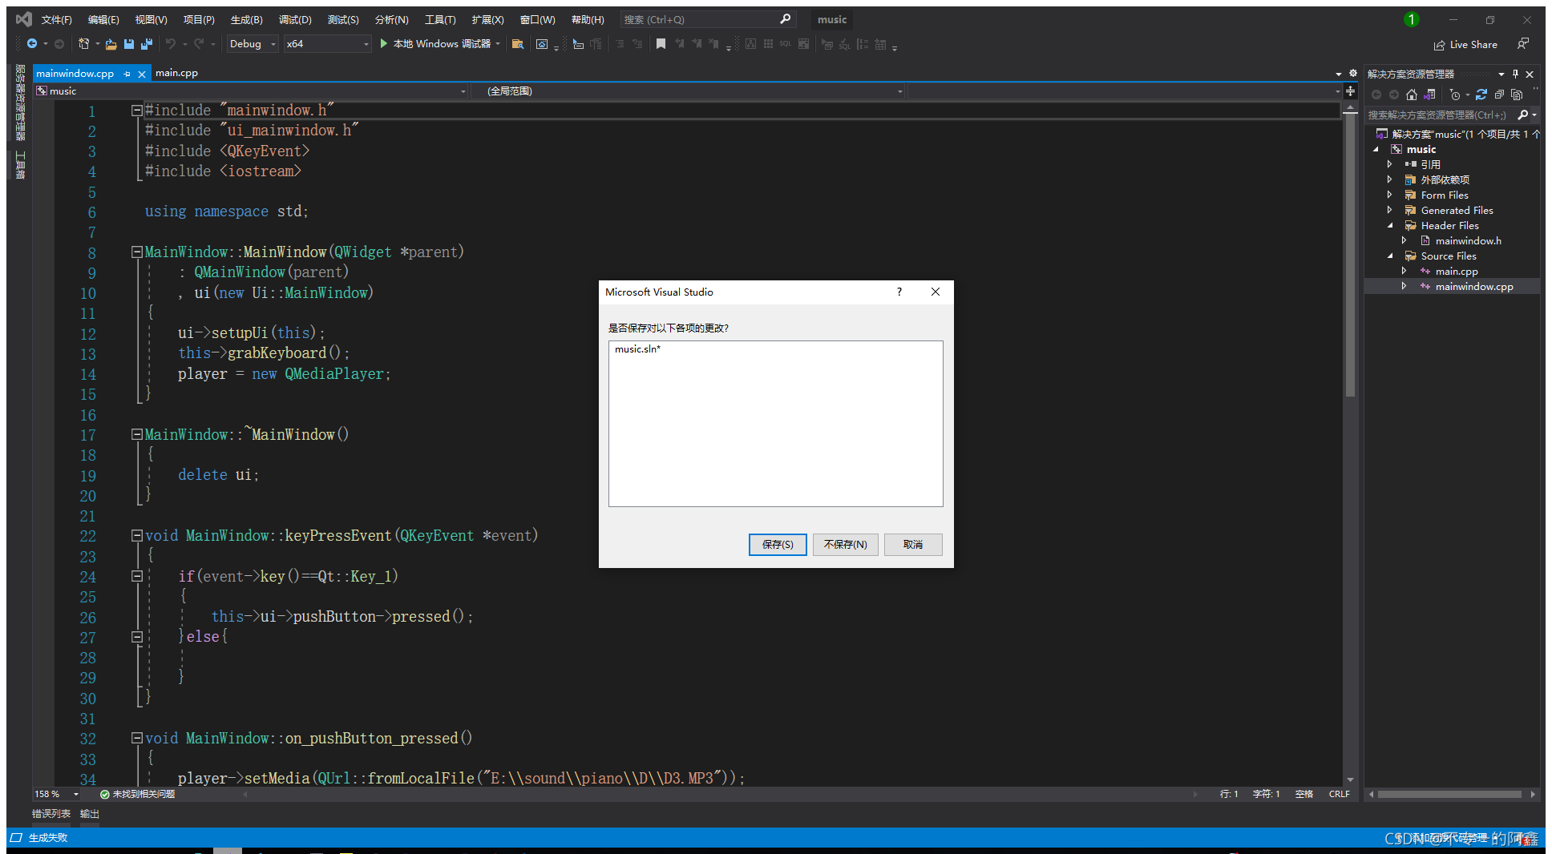Screen dimensions: 1552x854
Task: Open the 编辑(E) menu
Action: 103,19
